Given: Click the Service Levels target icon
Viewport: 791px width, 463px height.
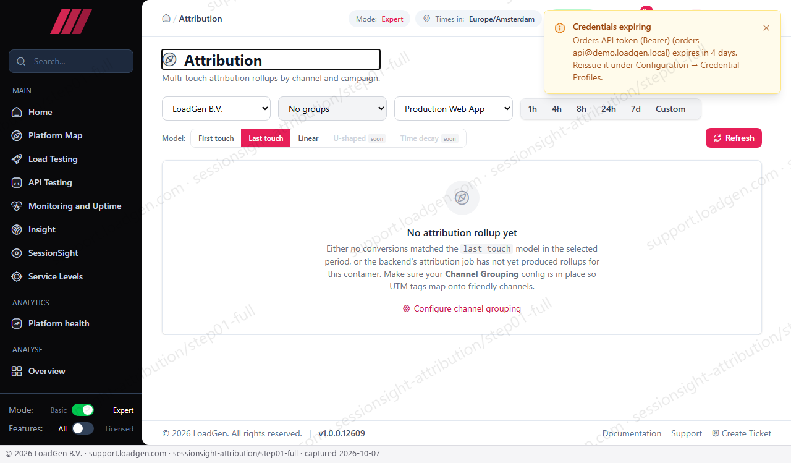Looking at the screenshot, I should click(x=17, y=276).
